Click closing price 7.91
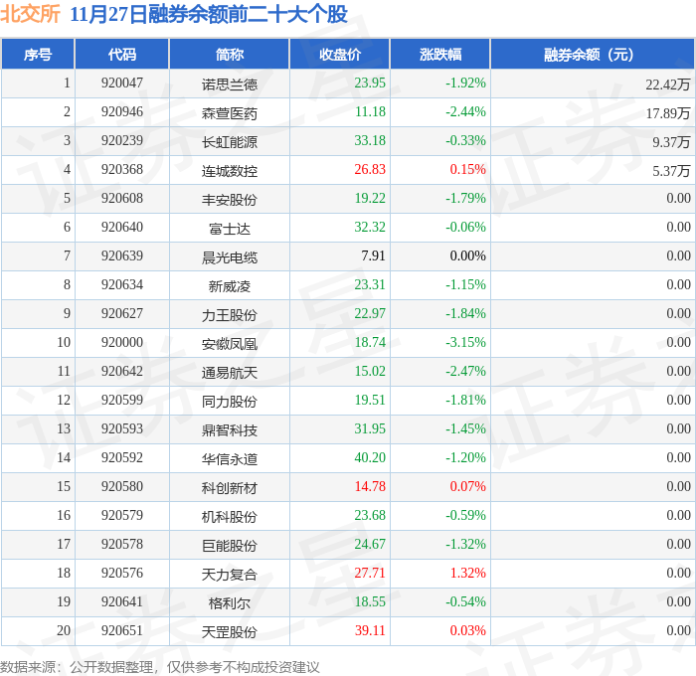 373,256
